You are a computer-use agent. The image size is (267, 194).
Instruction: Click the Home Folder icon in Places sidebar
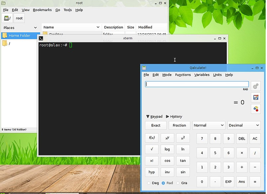click(x=5, y=36)
